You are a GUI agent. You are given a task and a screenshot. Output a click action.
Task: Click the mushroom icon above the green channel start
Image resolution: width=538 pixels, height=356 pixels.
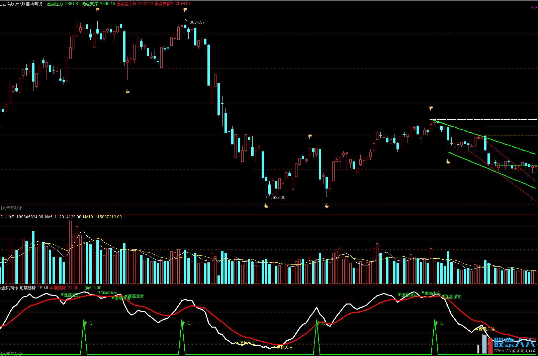[431, 108]
